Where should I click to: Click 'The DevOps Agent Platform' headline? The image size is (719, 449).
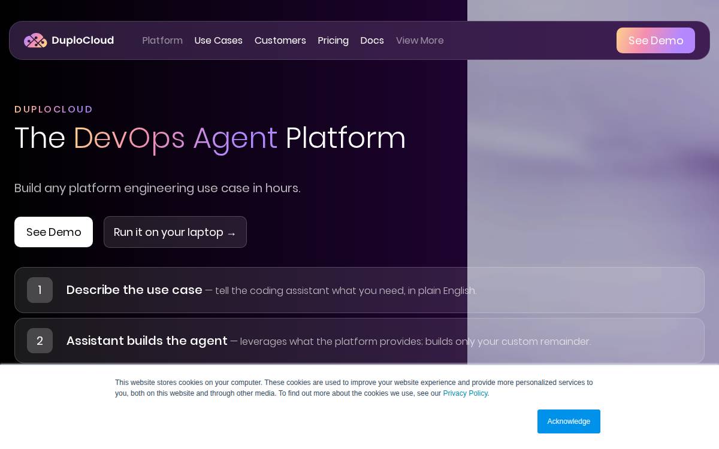coord(210,138)
